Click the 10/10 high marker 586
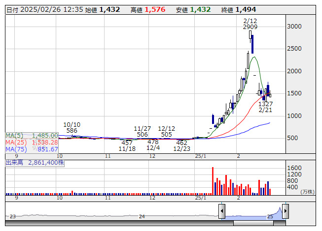This screenshot has width=322, height=231. point(72,131)
